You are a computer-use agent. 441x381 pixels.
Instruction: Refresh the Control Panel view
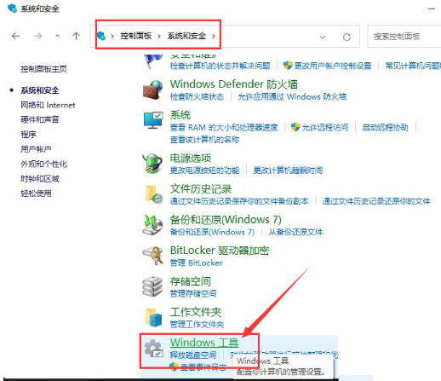pyautogui.click(x=346, y=37)
